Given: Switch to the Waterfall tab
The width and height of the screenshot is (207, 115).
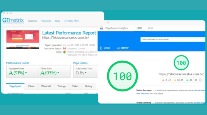Looking at the screenshot, I should click(x=46, y=86).
